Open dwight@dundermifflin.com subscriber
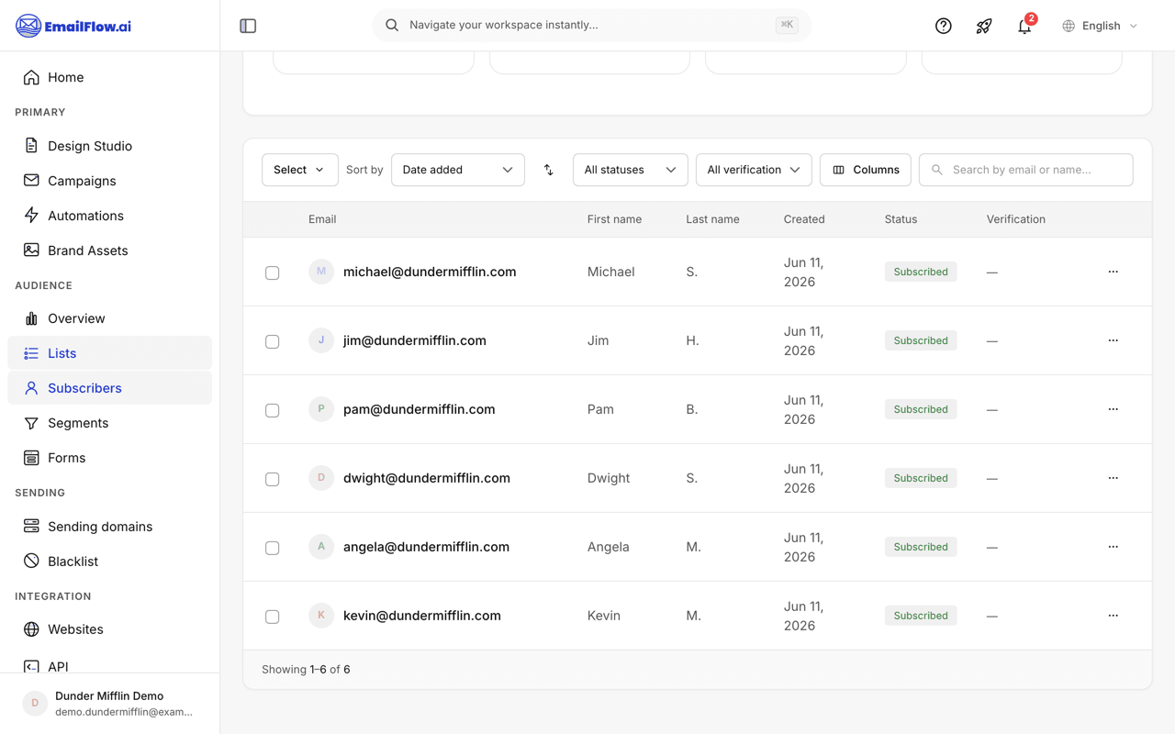 point(427,478)
